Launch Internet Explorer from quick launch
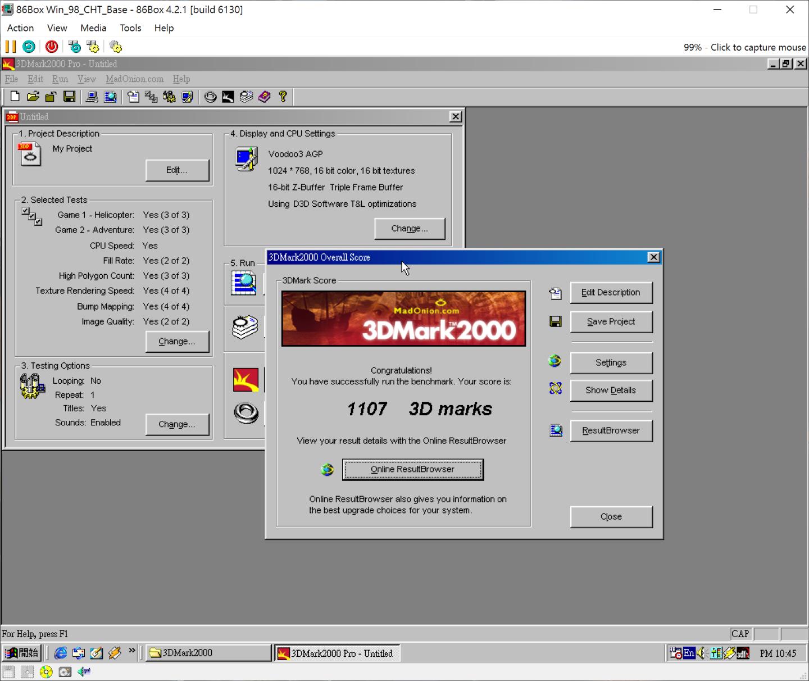Screen dimensions: 809x681 (x=61, y=653)
